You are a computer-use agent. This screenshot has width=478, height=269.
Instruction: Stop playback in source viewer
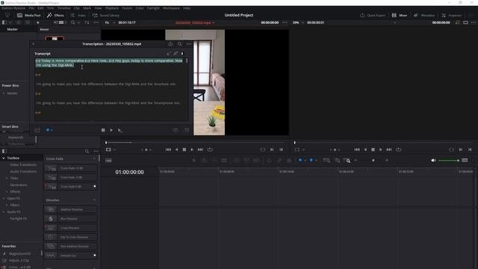184,149
